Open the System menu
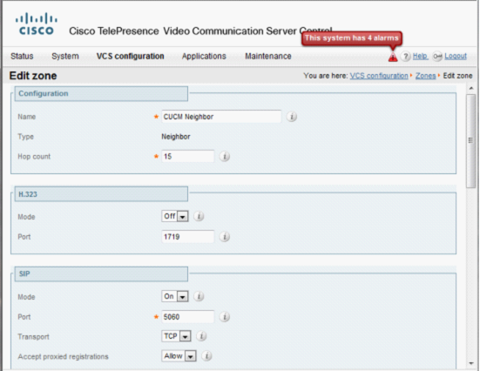Screen dimensions: 480x371 tap(64, 57)
